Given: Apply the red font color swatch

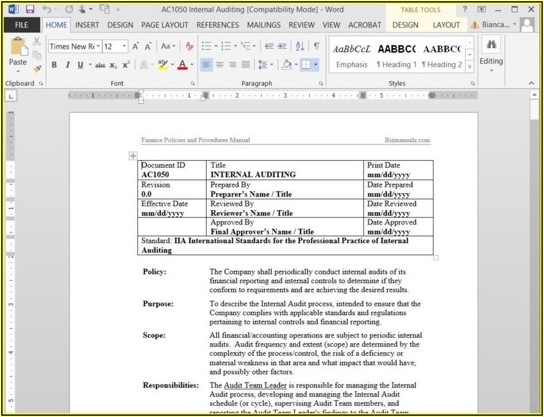Looking at the screenshot, I should coord(182,65).
